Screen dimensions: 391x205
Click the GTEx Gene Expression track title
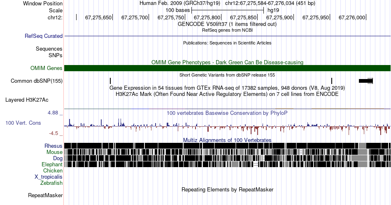[227, 88]
